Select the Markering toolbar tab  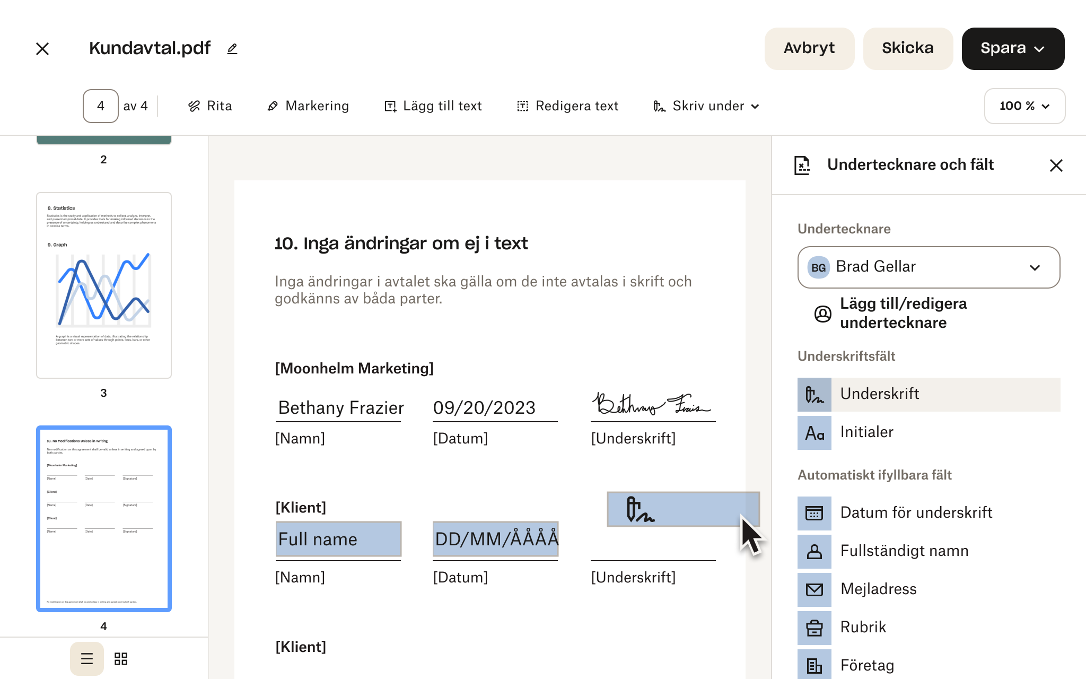point(308,106)
